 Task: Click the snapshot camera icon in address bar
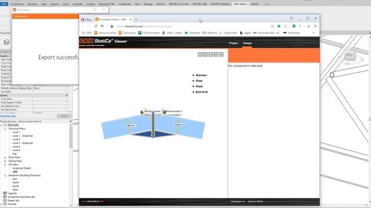pos(272,26)
